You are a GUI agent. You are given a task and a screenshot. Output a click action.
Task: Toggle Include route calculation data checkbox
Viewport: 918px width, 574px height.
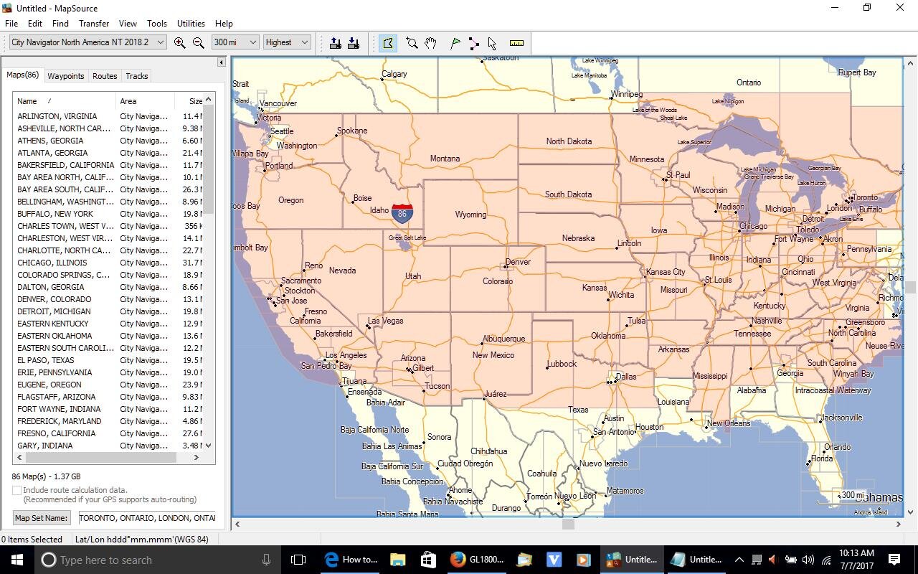(x=16, y=490)
